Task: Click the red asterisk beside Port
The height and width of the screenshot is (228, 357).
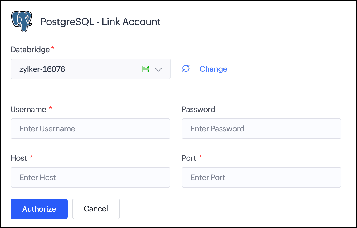Action: (200, 157)
